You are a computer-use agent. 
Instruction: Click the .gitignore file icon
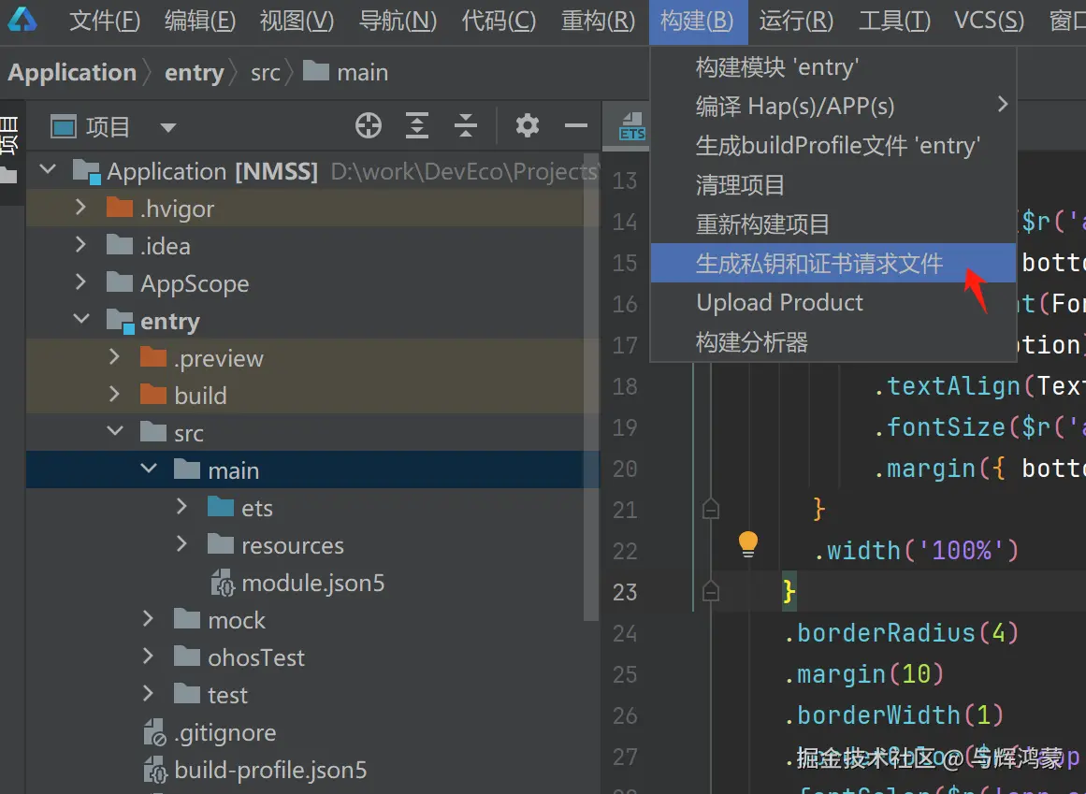click(x=153, y=732)
